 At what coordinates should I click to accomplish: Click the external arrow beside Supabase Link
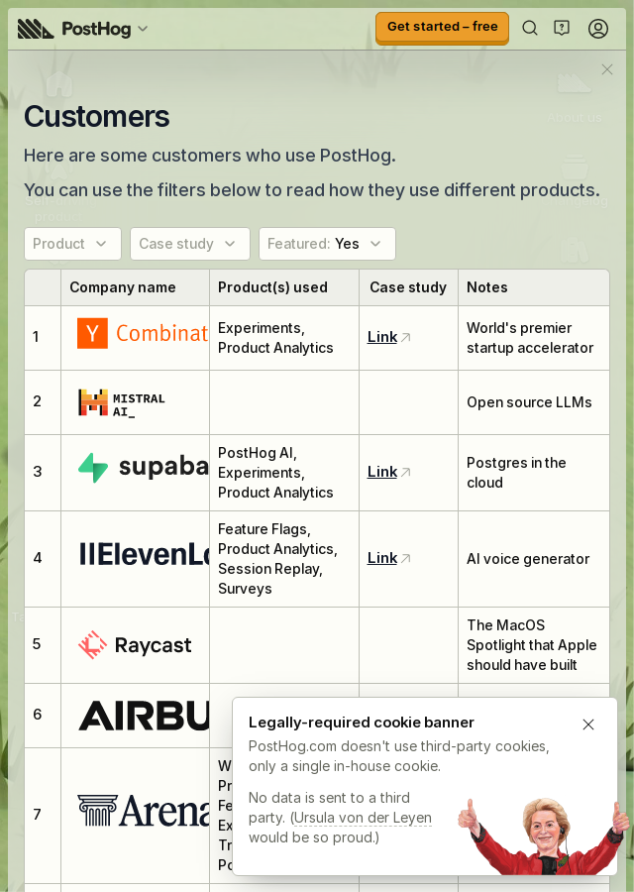coord(405,472)
